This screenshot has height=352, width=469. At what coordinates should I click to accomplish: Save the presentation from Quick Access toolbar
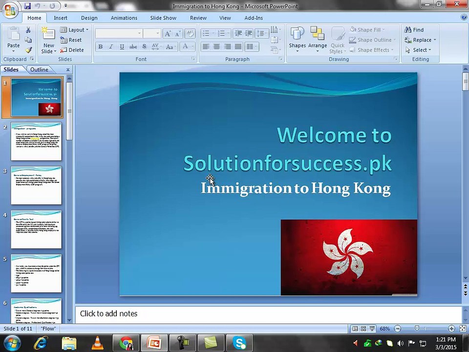[27, 6]
